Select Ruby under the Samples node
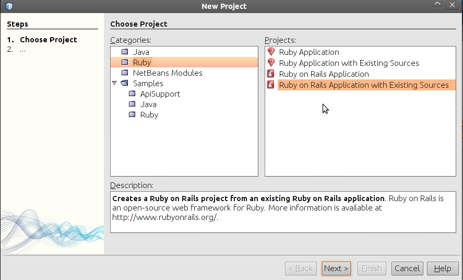This screenshot has width=463, height=280. coord(149,115)
